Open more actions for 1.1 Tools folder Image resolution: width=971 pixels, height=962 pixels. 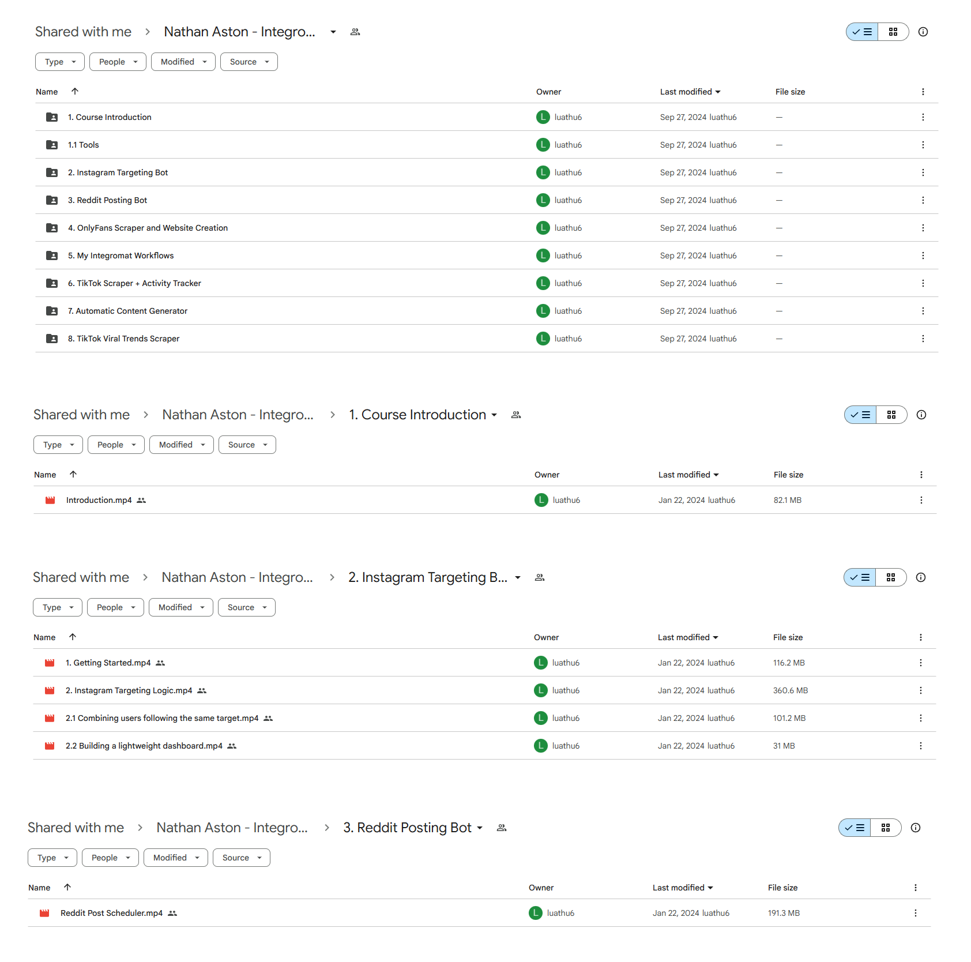pos(923,145)
